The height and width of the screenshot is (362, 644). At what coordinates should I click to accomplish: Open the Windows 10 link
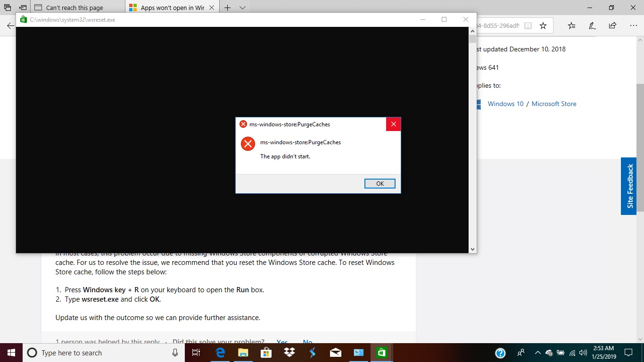pyautogui.click(x=505, y=104)
